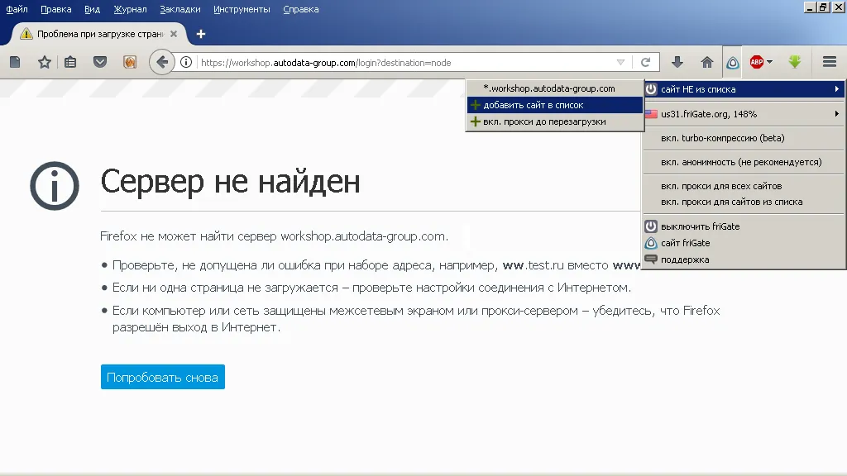Image resolution: width=847 pixels, height=476 pixels.
Task: Enable 'вкл. прокси для сайтов из списка'
Action: 744,202
